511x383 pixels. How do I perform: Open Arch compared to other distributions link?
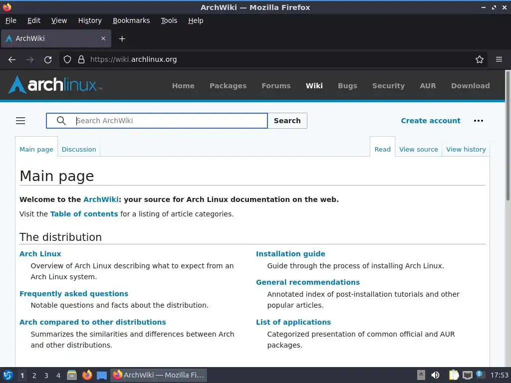point(92,322)
